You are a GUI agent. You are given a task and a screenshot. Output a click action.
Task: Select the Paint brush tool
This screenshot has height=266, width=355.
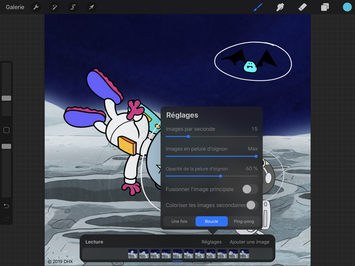point(258,7)
